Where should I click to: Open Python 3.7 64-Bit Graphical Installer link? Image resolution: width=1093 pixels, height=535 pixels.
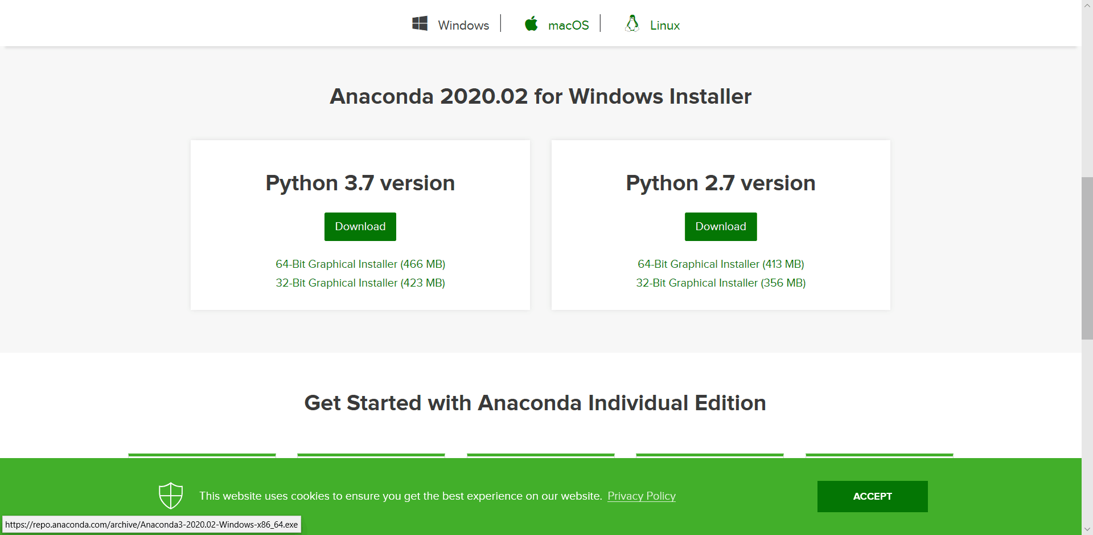click(360, 264)
